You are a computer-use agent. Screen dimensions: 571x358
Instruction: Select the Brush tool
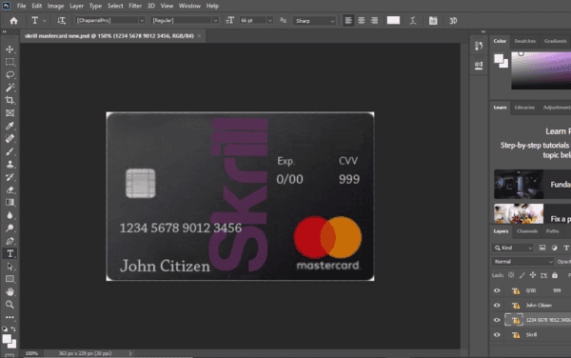click(x=10, y=151)
